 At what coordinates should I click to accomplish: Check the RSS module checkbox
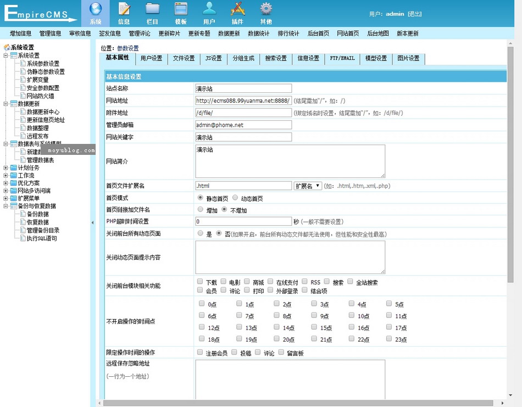(x=304, y=282)
